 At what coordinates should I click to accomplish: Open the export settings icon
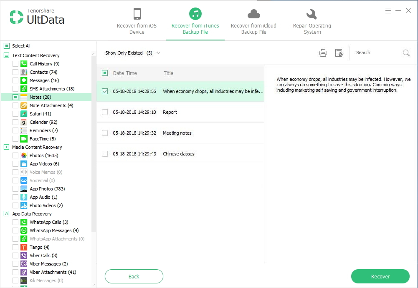pos(339,53)
